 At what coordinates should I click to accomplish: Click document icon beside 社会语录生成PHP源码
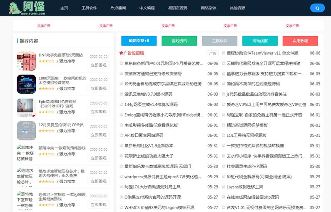coord(223,166)
